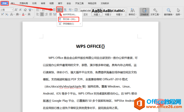Click the show paragraph marks icon
Image resolution: width=184 pixels, height=112 pixels.
coord(70,10)
